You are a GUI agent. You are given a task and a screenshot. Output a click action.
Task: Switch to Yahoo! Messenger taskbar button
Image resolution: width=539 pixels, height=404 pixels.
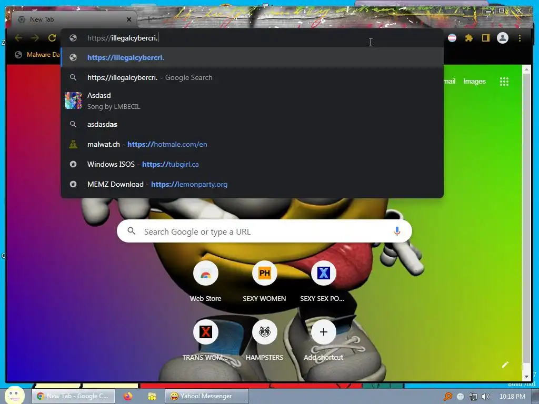coord(206,396)
